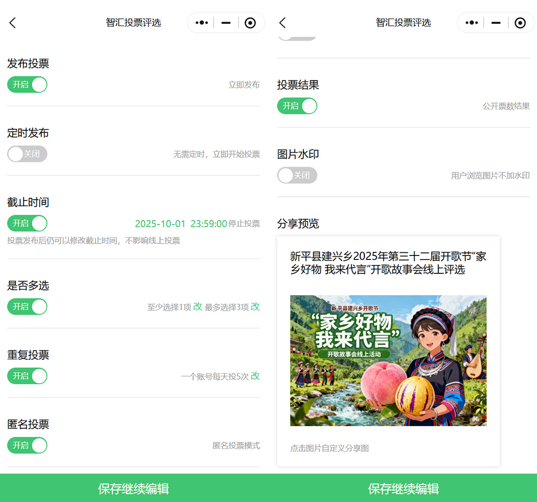Image resolution: width=537 pixels, height=502 pixels.
Task: Open the left panel's three-dot more menu
Action: click(x=202, y=23)
